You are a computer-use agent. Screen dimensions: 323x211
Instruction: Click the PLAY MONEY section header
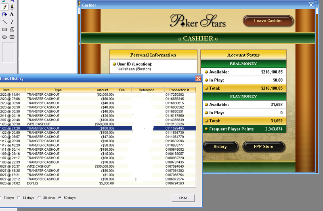[x=243, y=96]
